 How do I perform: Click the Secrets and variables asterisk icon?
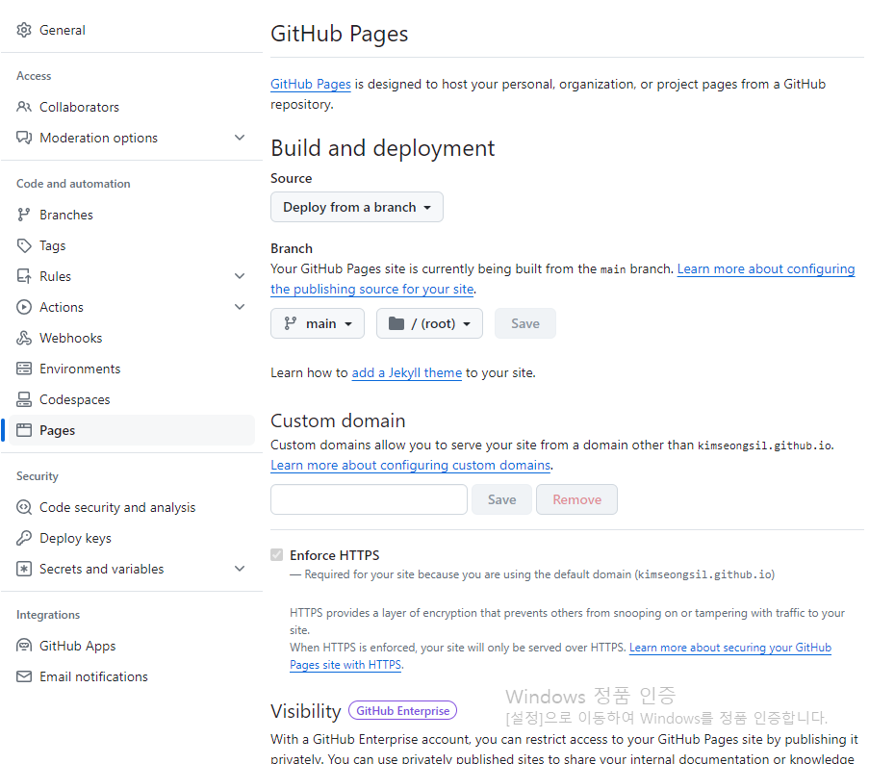(24, 569)
